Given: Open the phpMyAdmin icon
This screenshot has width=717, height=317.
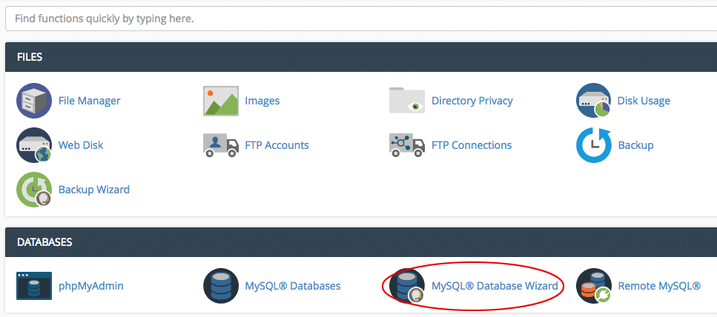Looking at the screenshot, I should point(34,286).
